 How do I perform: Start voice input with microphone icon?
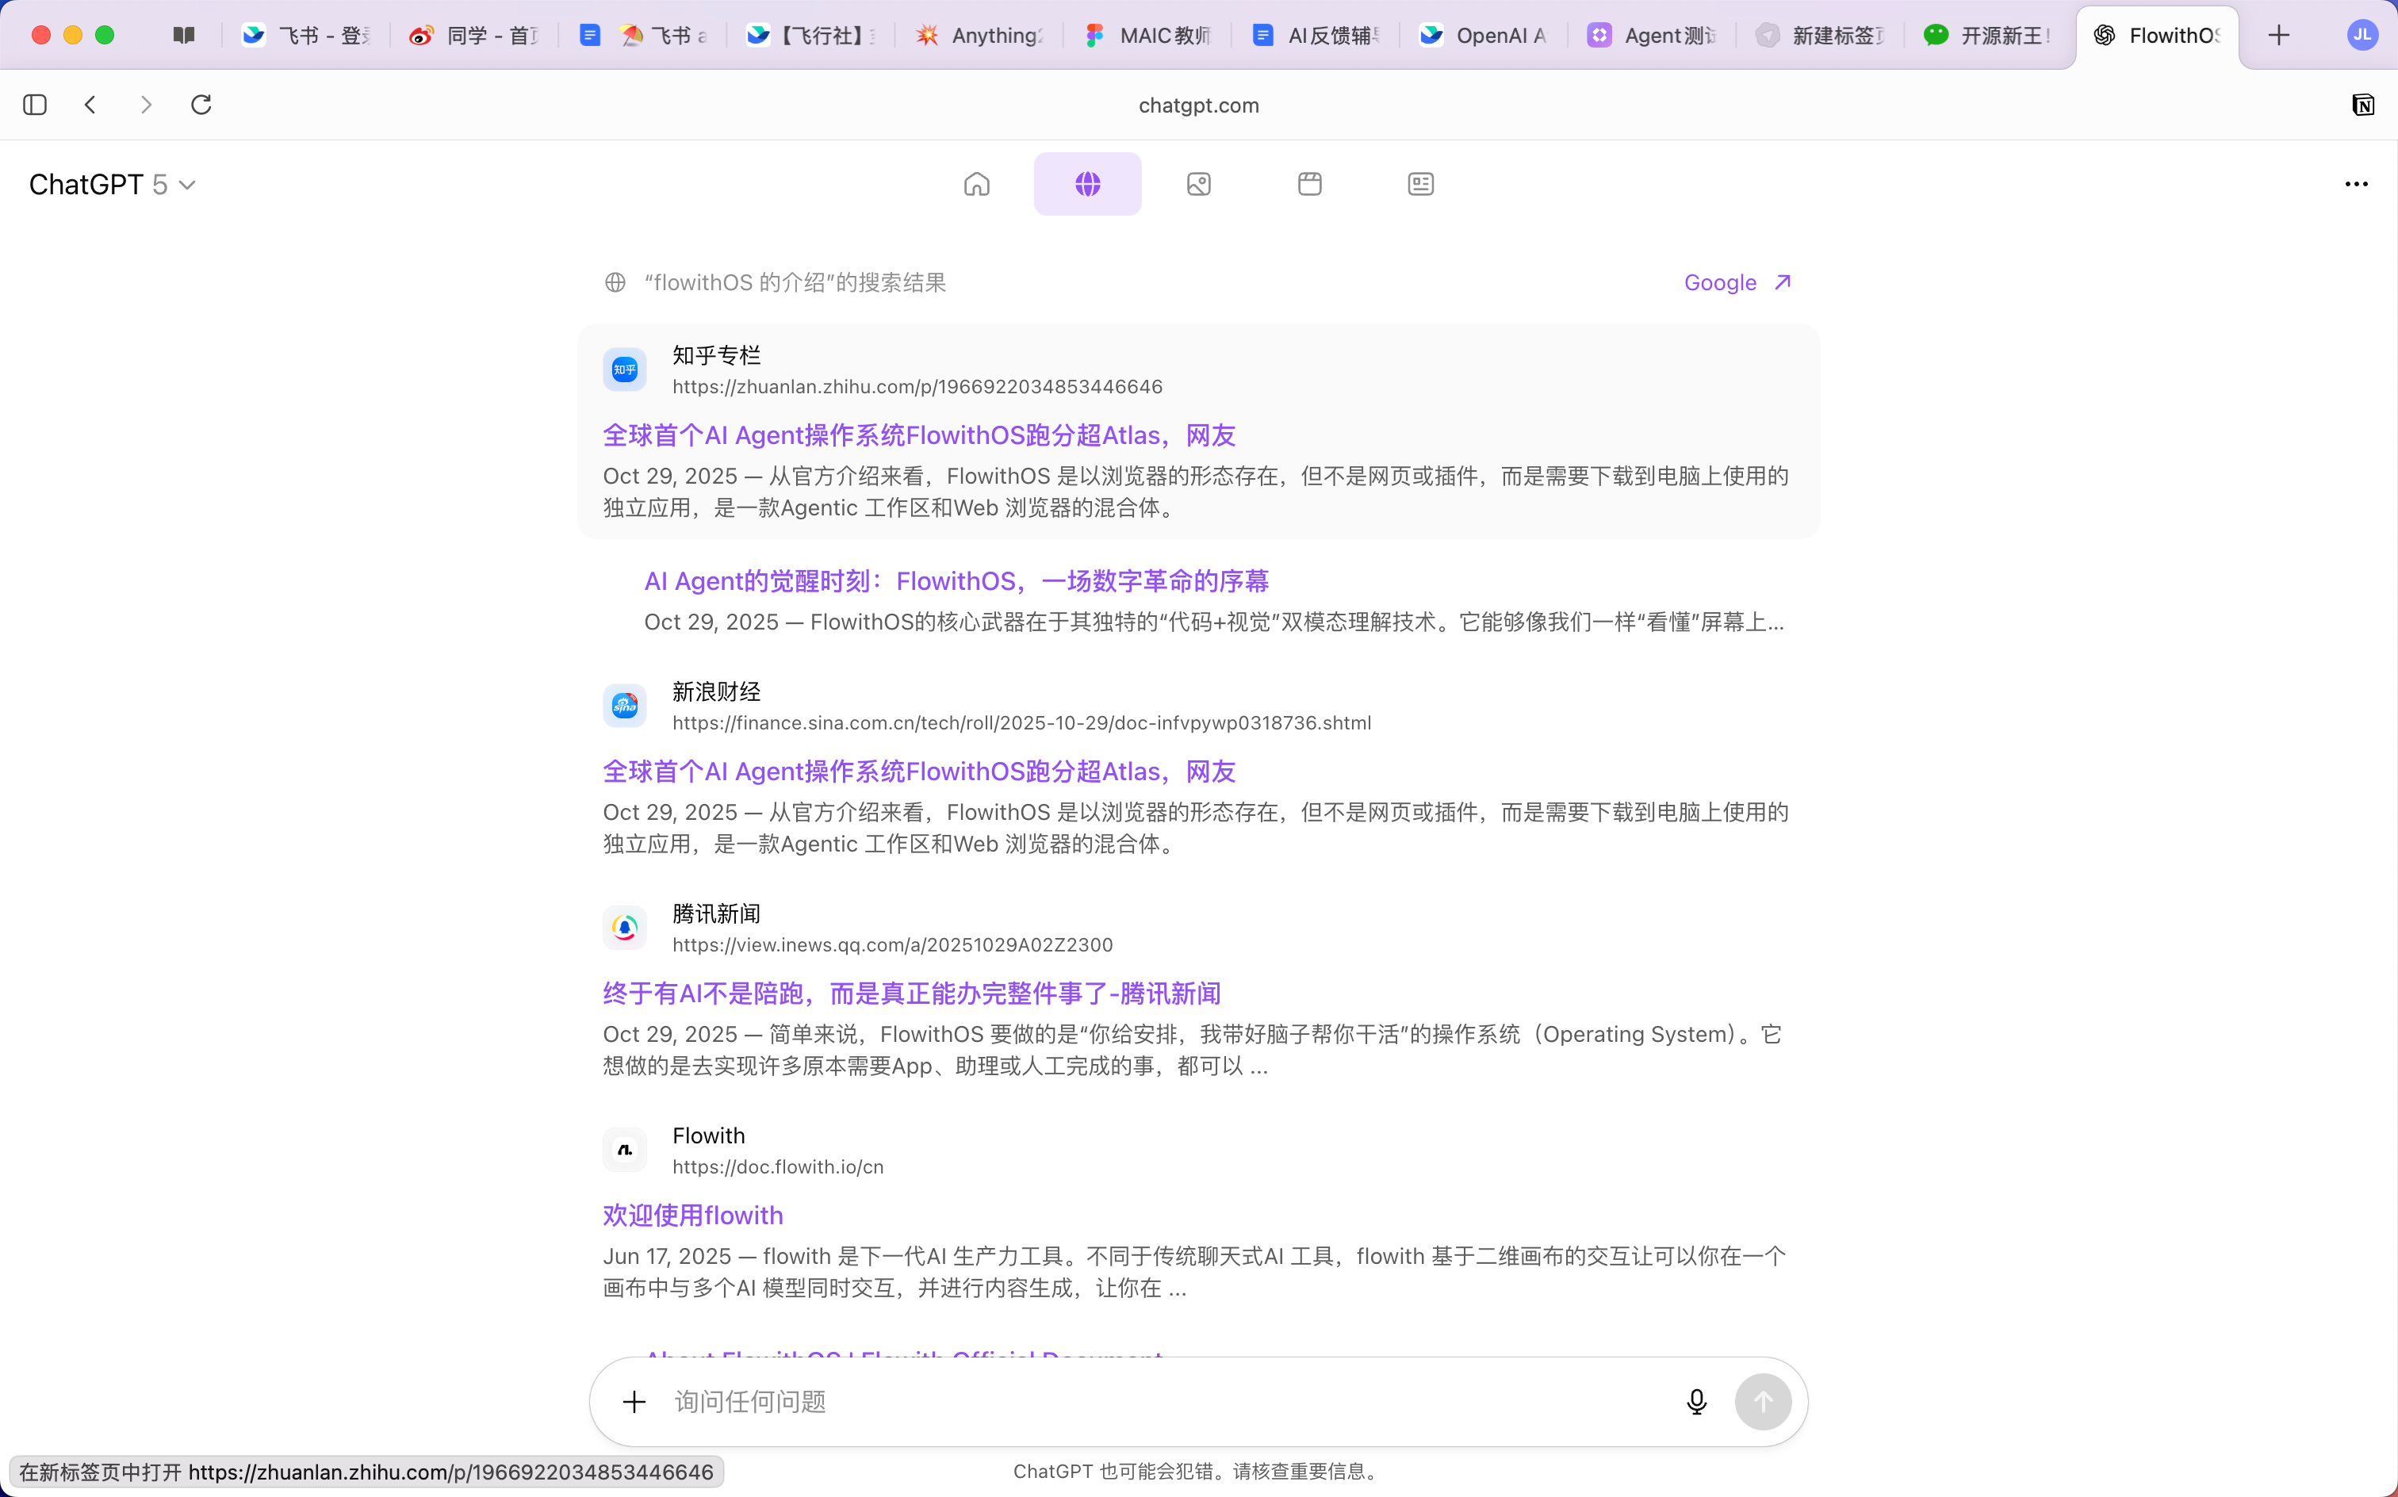point(1696,1402)
